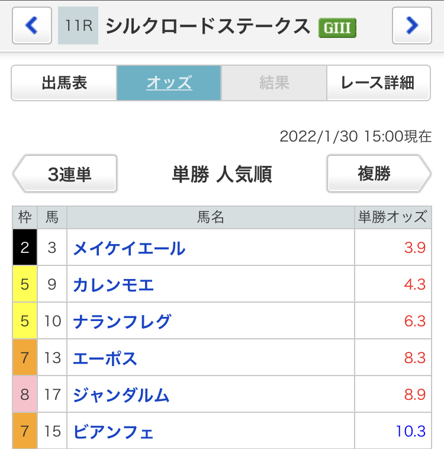Go to next race with right arrow
444x449 pixels.
pos(411,25)
